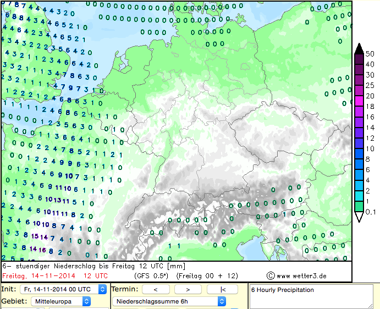
Task: Go to the previous Termin step
Action: tap(156, 289)
